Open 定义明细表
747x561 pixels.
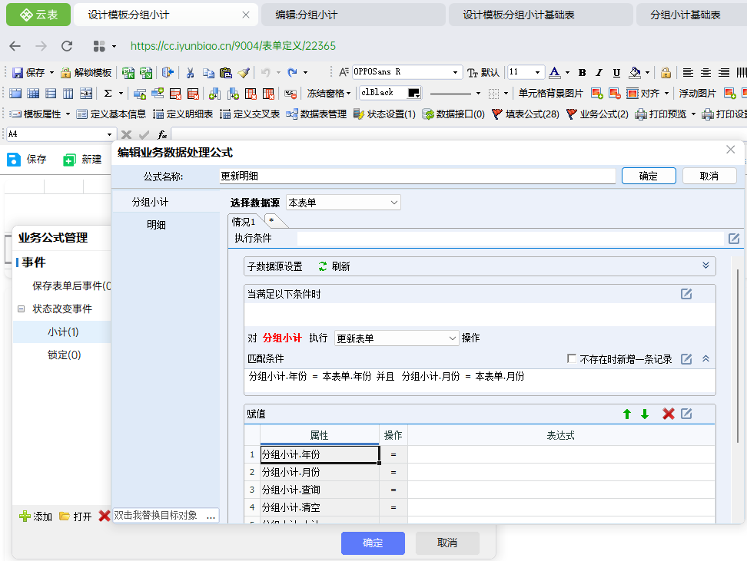pos(183,114)
